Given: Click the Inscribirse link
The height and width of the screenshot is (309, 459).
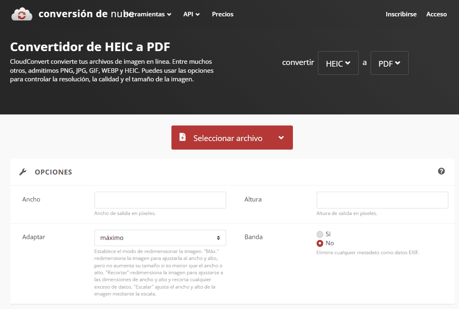Looking at the screenshot, I should pos(401,14).
